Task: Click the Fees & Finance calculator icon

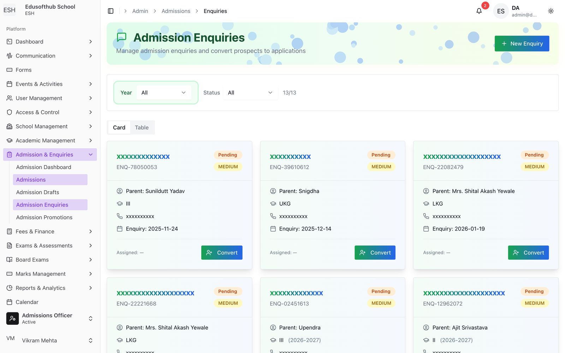Action: coord(10,232)
